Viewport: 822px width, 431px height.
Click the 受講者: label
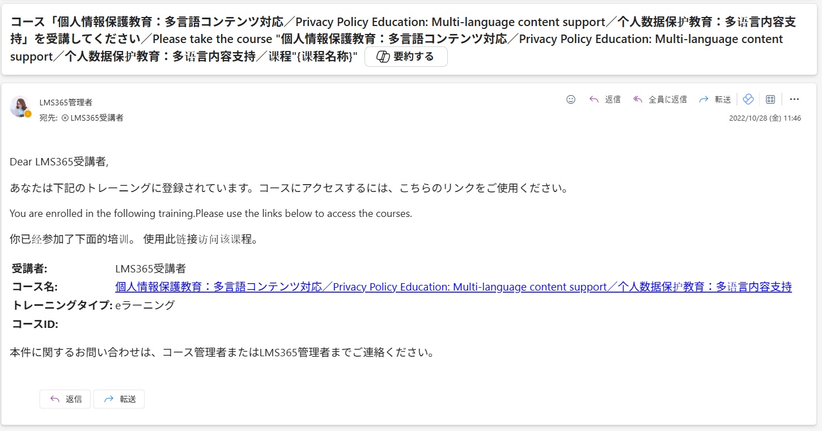(x=29, y=268)
